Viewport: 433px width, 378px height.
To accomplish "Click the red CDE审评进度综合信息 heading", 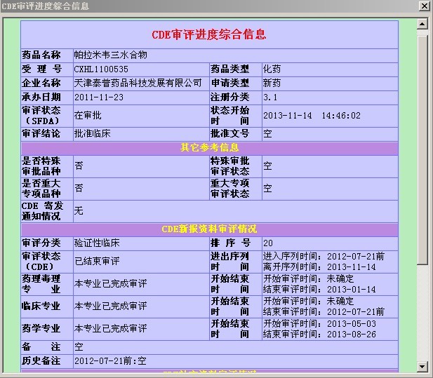I will [209, 35].
